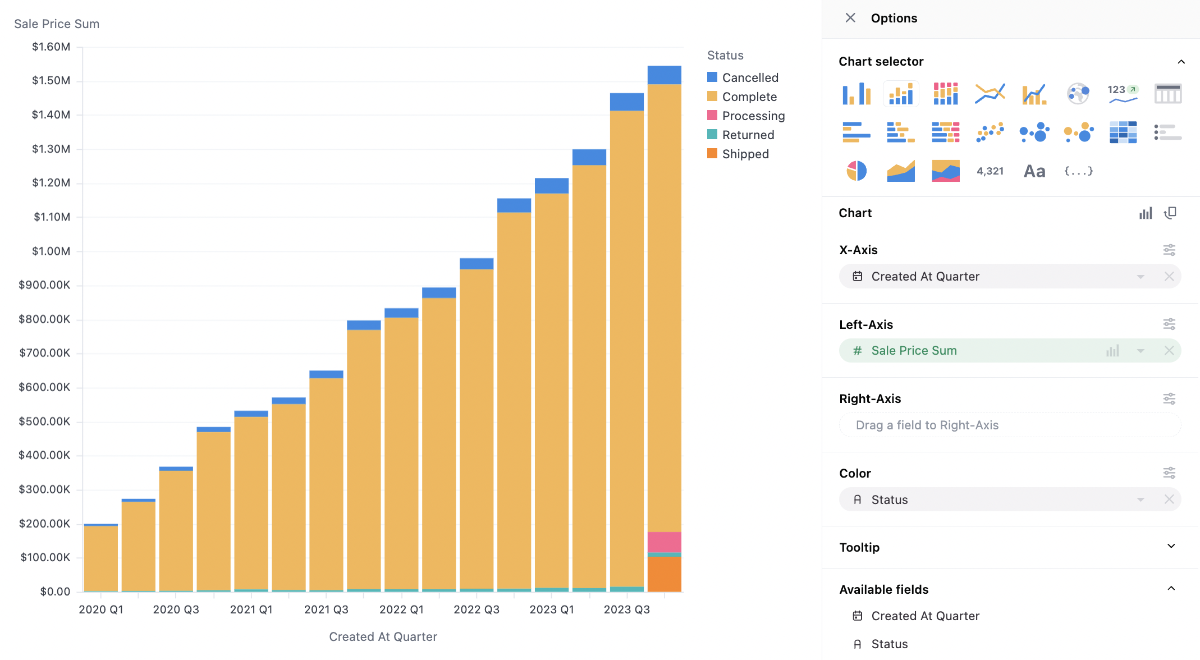The width and height of the screenshot is (1200, 660).
Task: Open Created At Quarter X-Axis dropdown
Action: pos(1141,277)
